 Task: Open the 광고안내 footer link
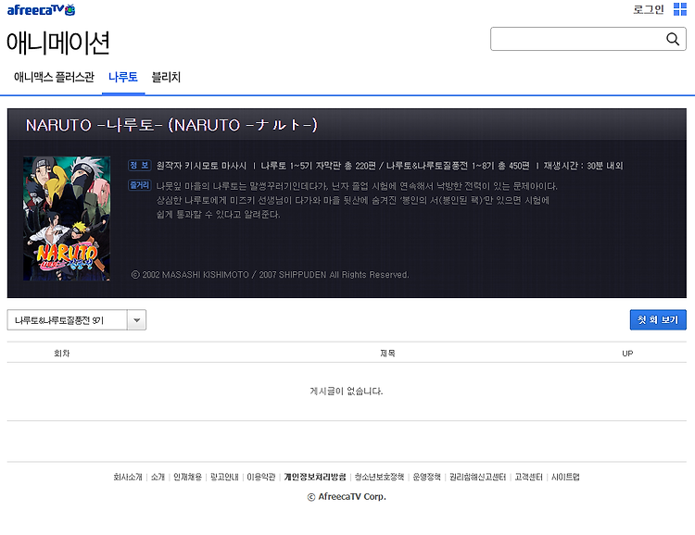tap(224, 477)
